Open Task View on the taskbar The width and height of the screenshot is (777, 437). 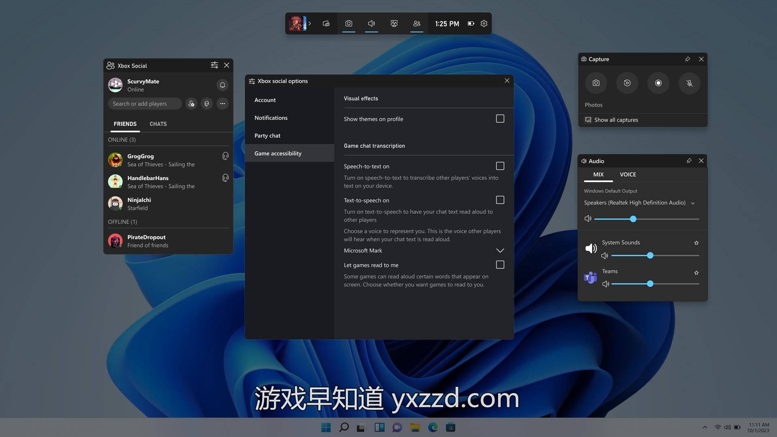pos(361,427)
